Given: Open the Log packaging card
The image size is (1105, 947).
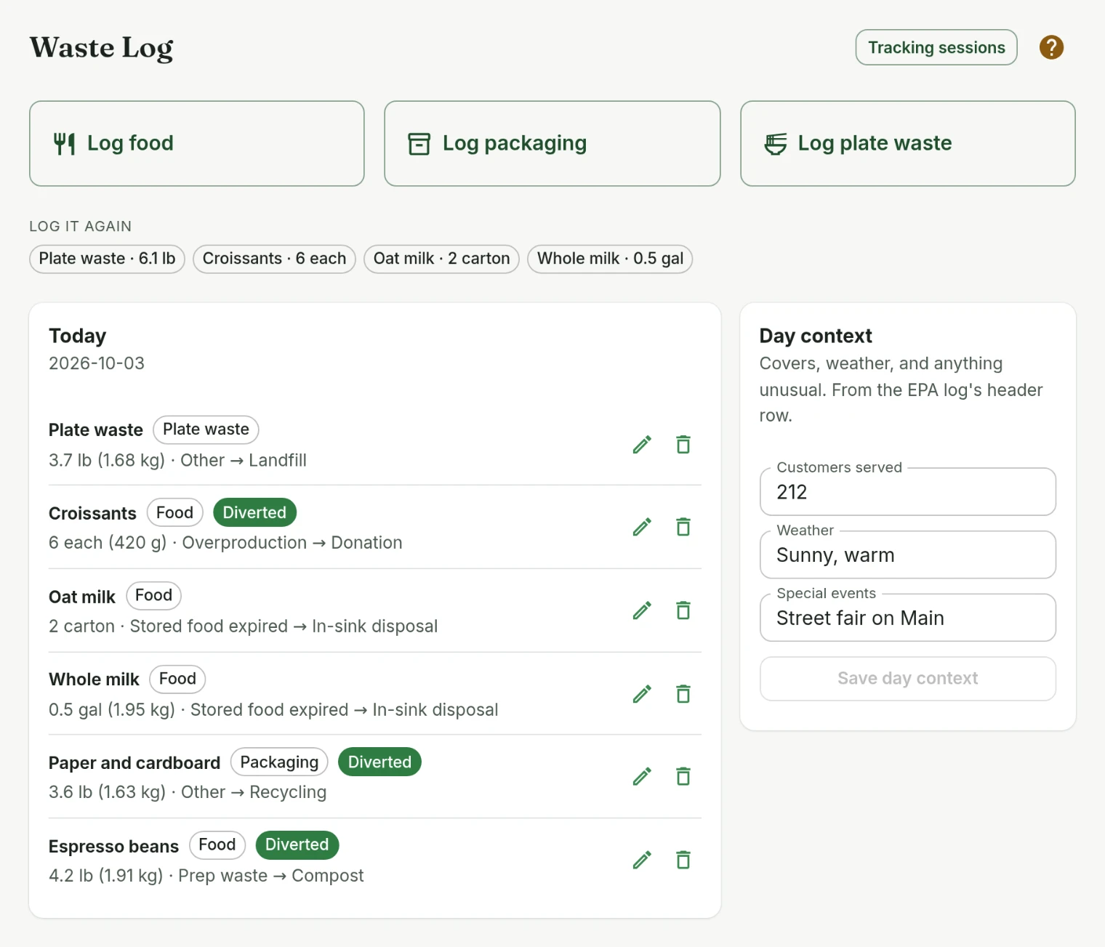Looking at the screenshot, I should click(x=552, y=143).
